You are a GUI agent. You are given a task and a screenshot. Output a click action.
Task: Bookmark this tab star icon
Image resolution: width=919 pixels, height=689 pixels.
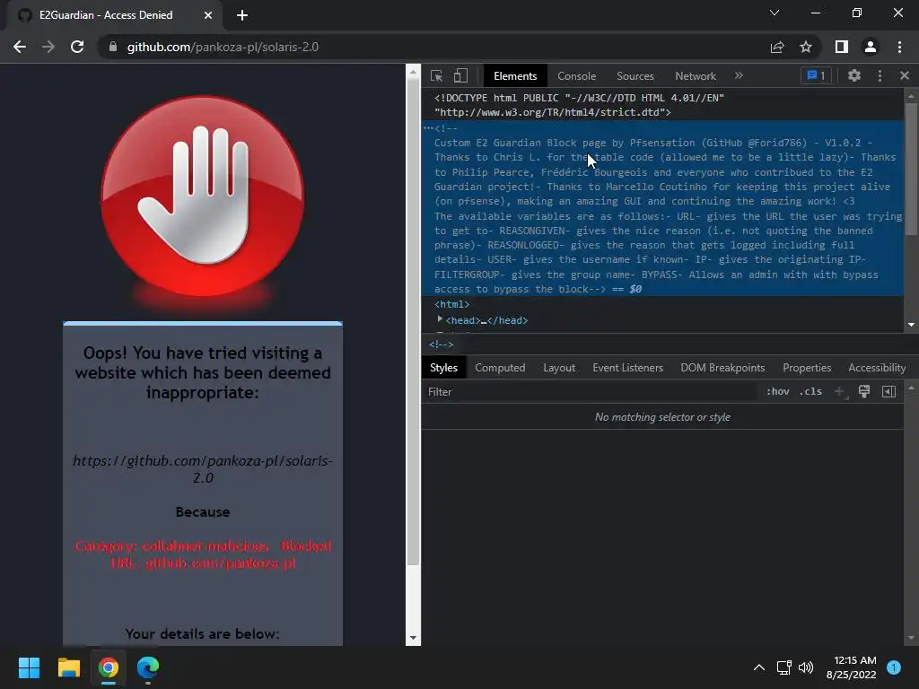click(x=806, y=47)
